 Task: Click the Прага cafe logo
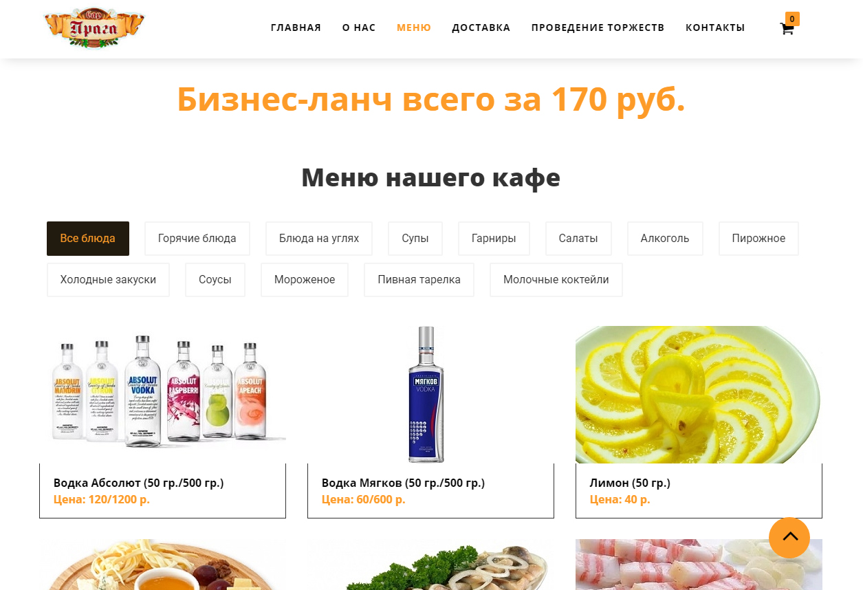[x=94, y=28]
